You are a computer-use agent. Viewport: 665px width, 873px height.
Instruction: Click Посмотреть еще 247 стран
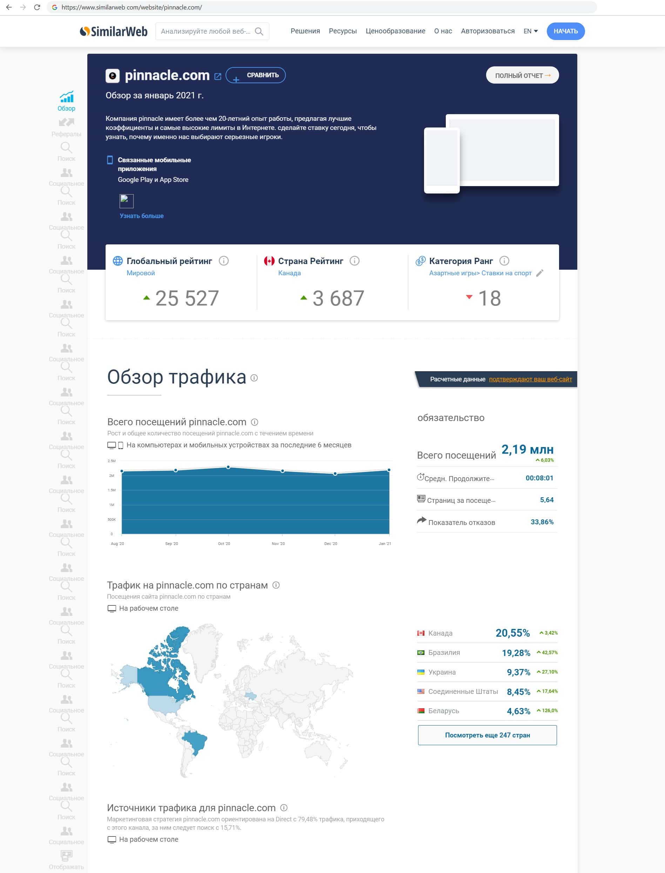(x=487, y=735)
